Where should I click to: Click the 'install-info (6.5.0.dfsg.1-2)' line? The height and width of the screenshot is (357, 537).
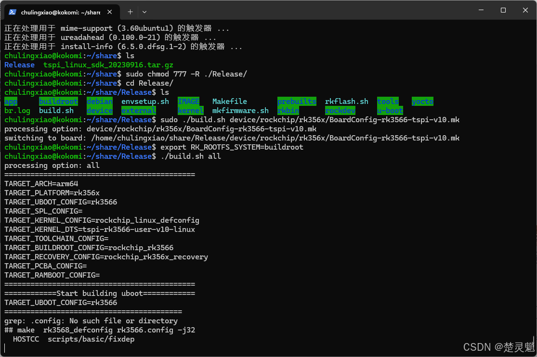(x=123, y=47)
